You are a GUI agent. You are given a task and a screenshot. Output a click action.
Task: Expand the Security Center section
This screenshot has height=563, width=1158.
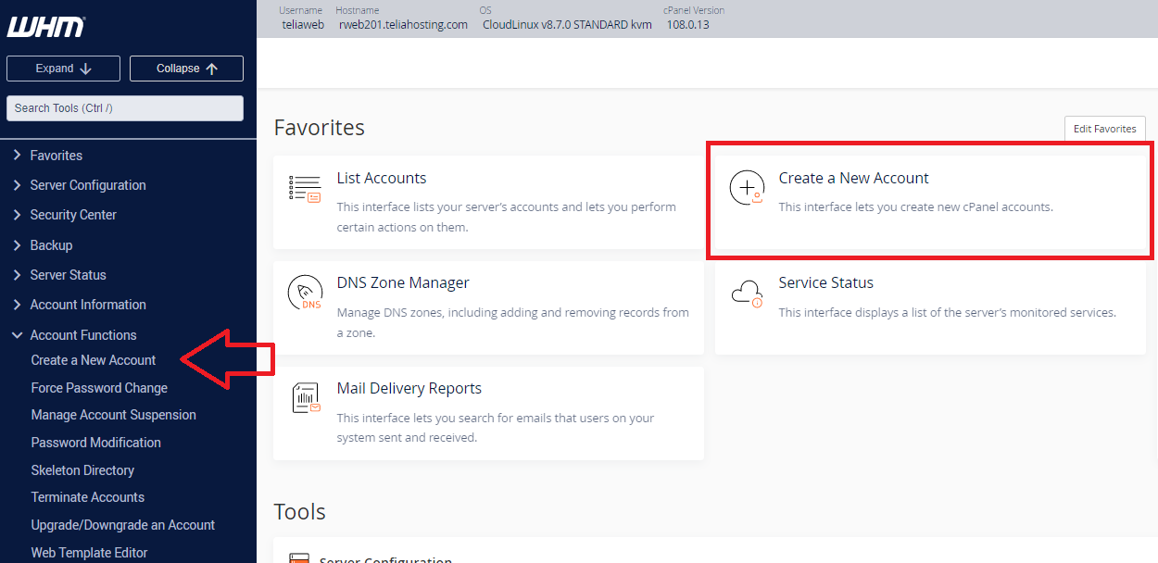pos(73,215)
